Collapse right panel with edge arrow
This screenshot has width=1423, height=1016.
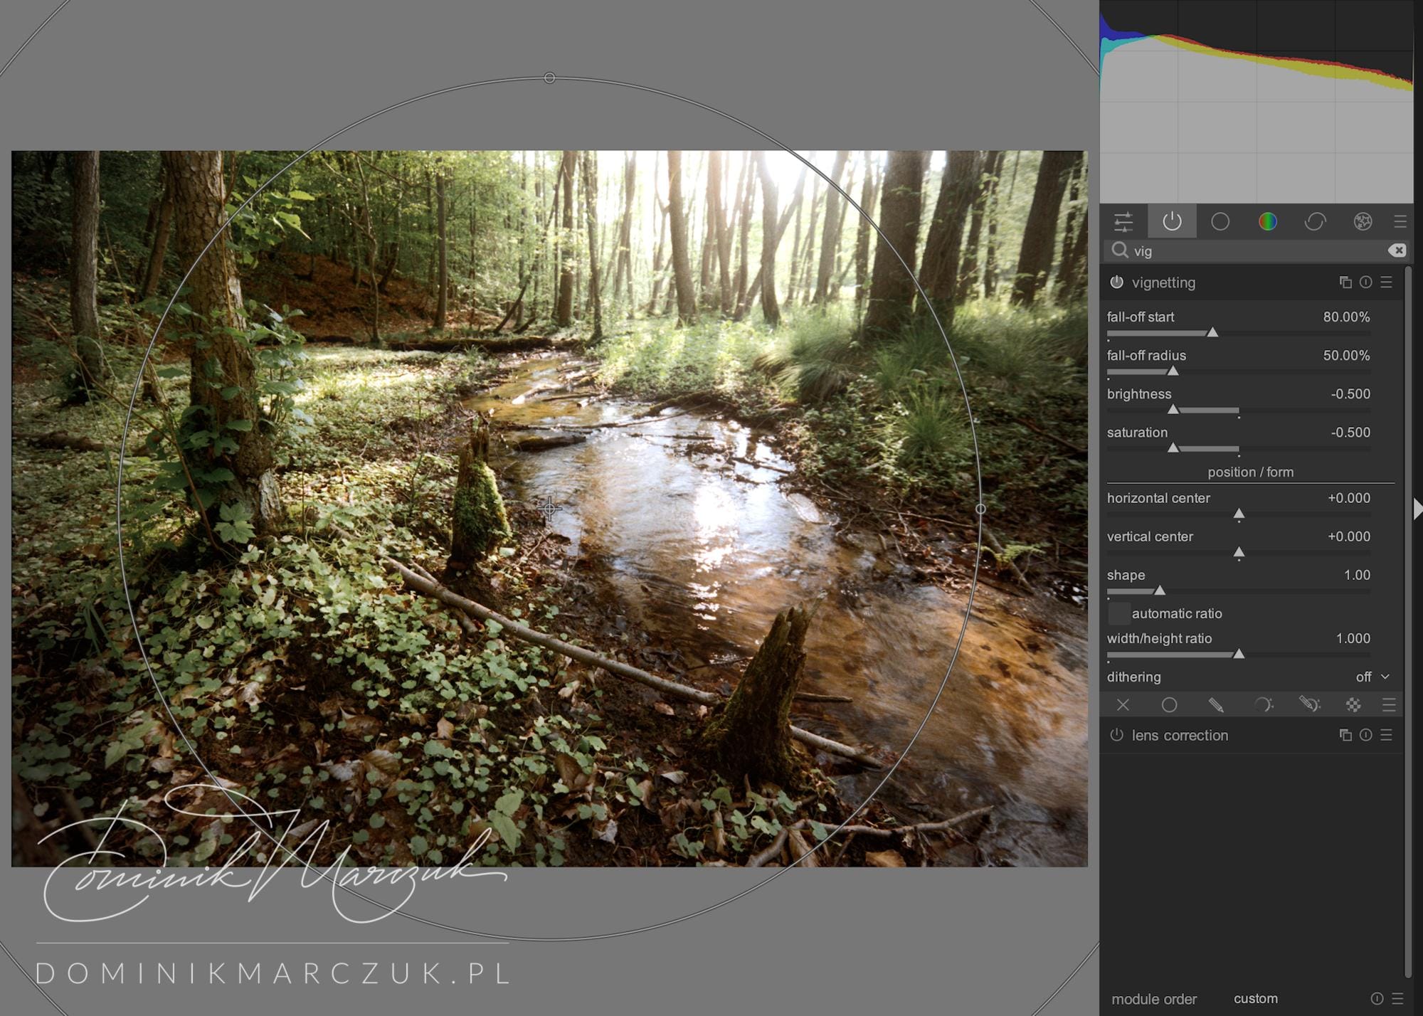click(1417, 509)
